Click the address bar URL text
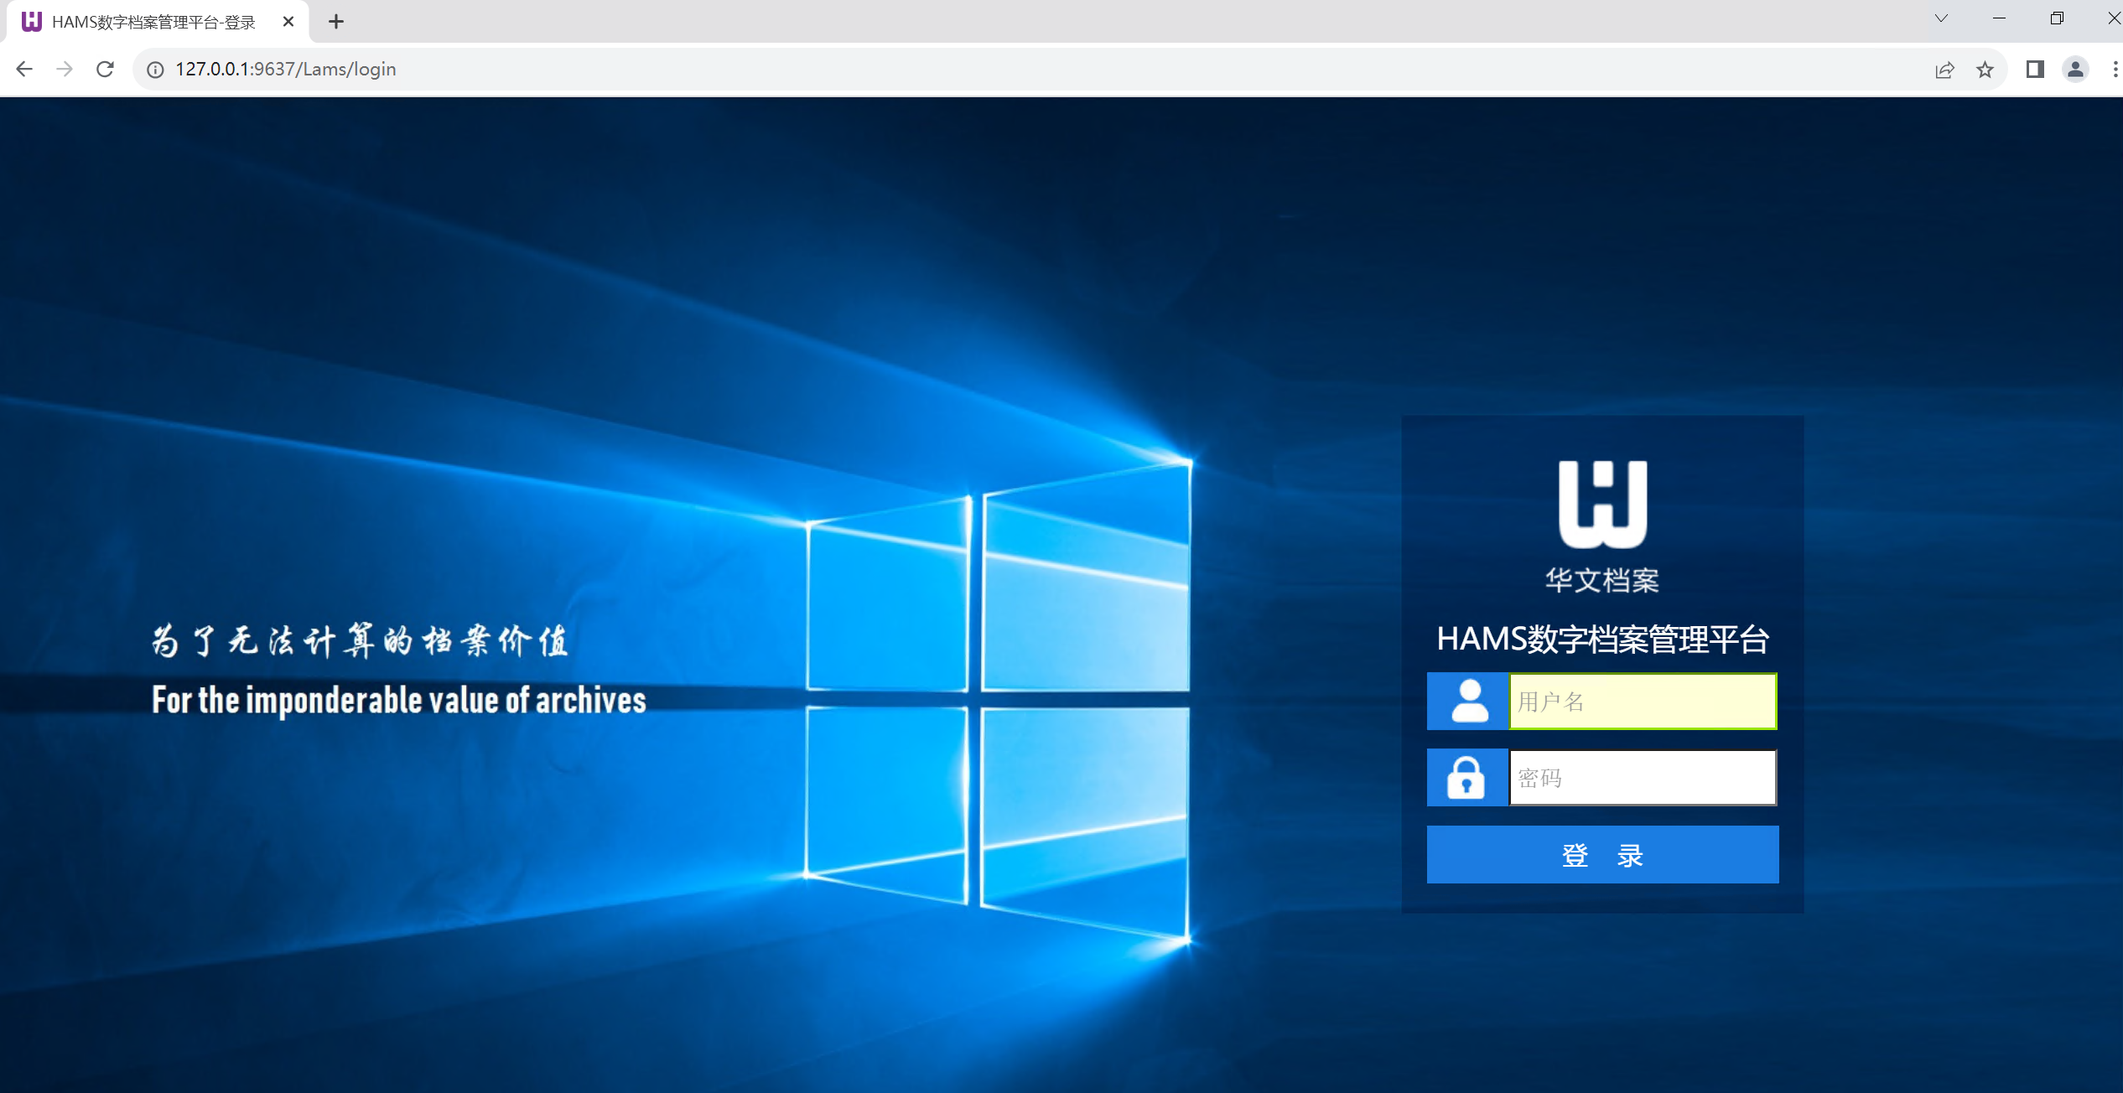The width and height of the screenshot is (2123, 1093). (x=286, y=70)
